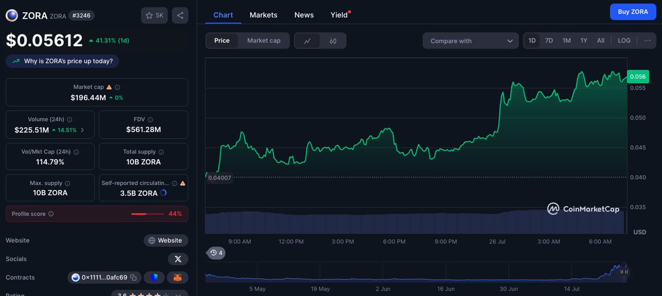Click the Profile score 44% bar
The image size is (662, 296).
pos(147,214)
